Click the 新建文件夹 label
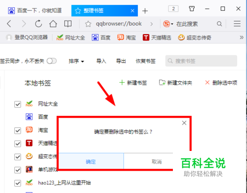The height and width of the screenshot is (193, 247). point(180,83)
